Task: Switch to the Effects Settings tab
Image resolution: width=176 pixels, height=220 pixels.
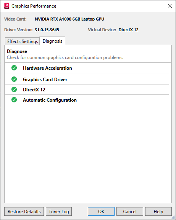Action: click(x=22, y=41)
